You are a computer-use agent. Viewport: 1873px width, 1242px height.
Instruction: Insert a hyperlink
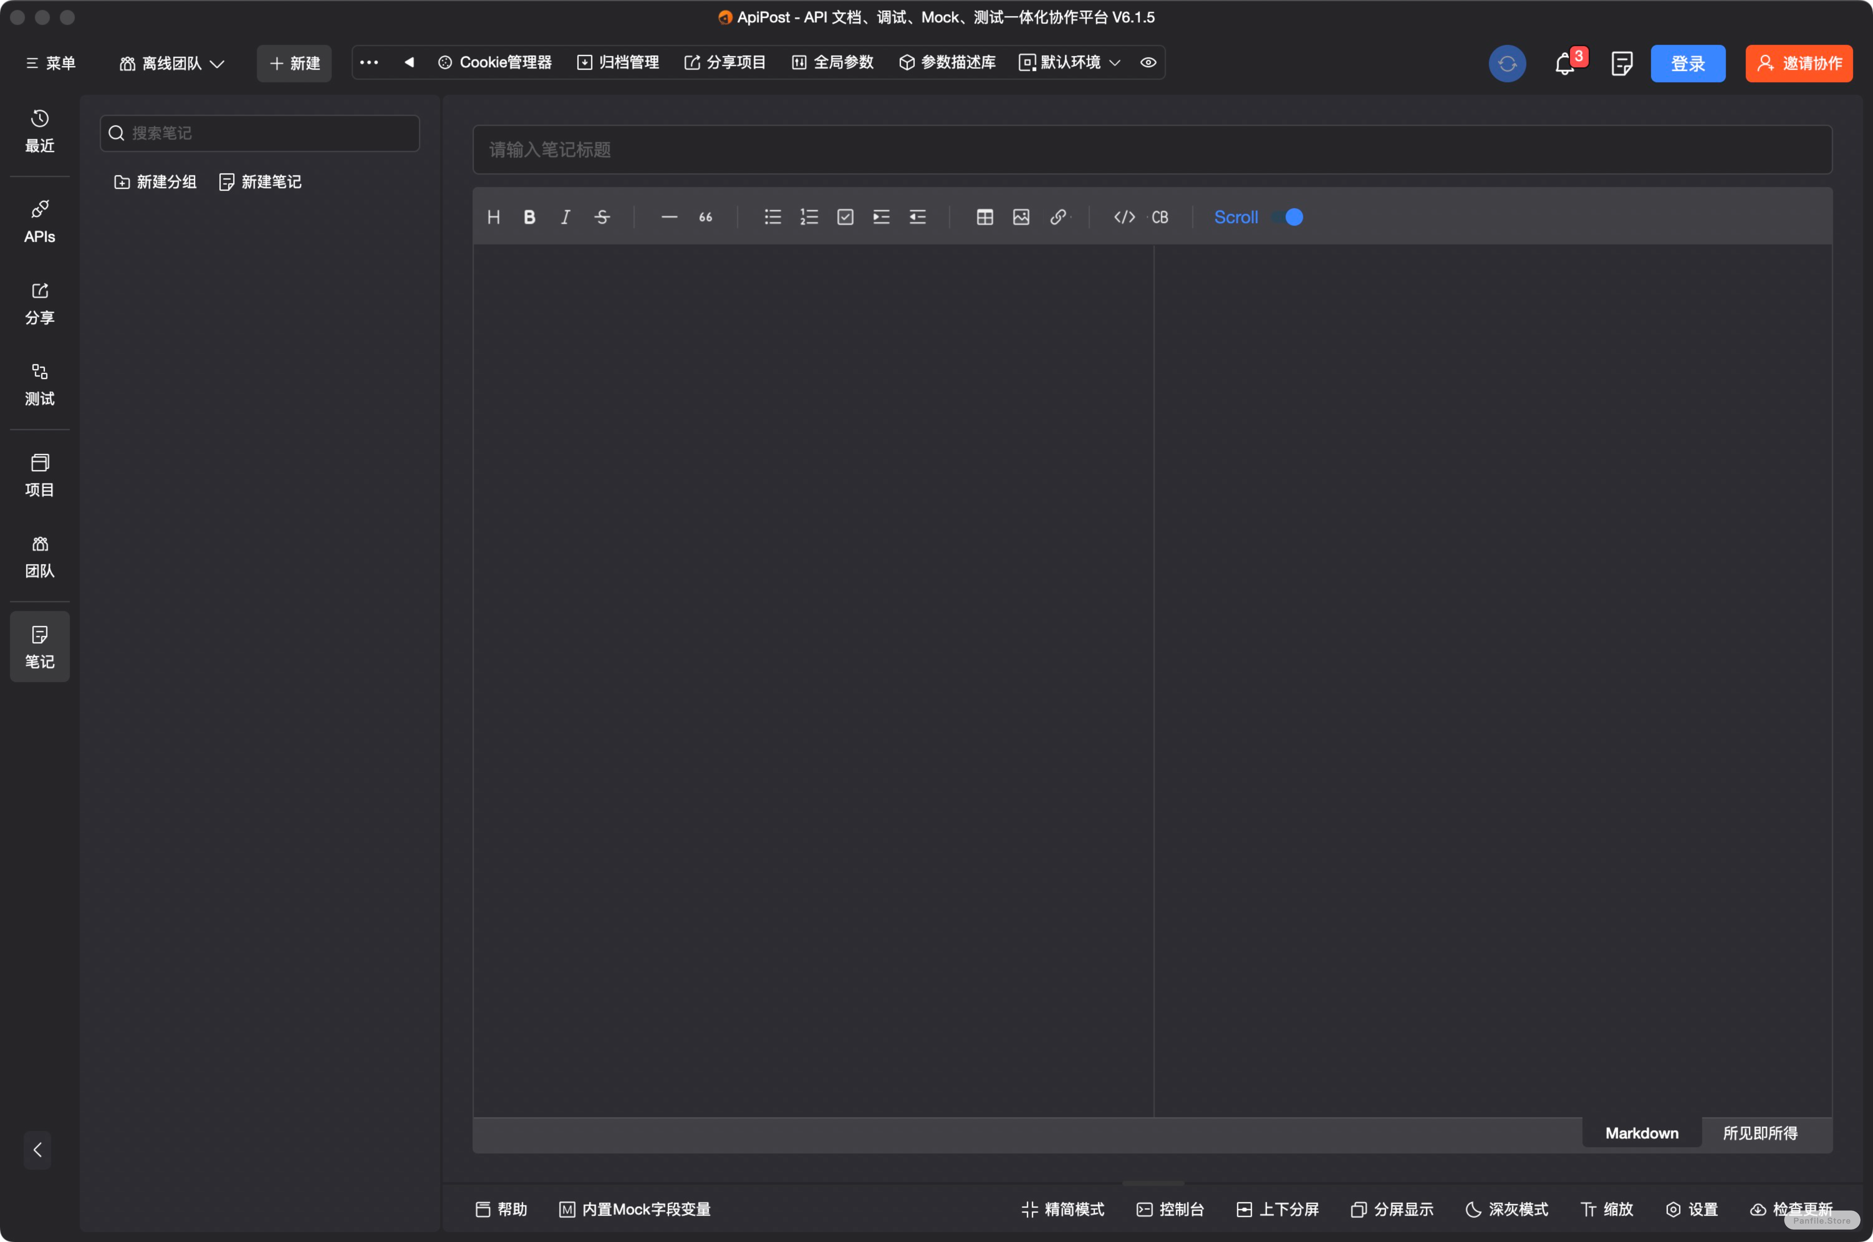tap(1058, 217)
